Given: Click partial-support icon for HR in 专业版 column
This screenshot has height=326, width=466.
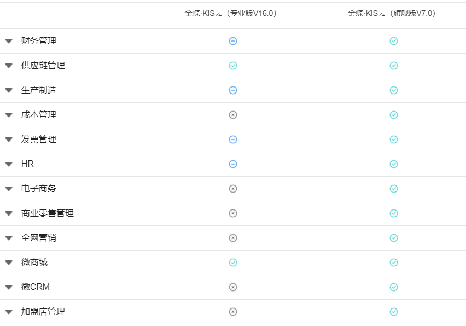Looking at the screenshot, I should [x=233, y=164].
